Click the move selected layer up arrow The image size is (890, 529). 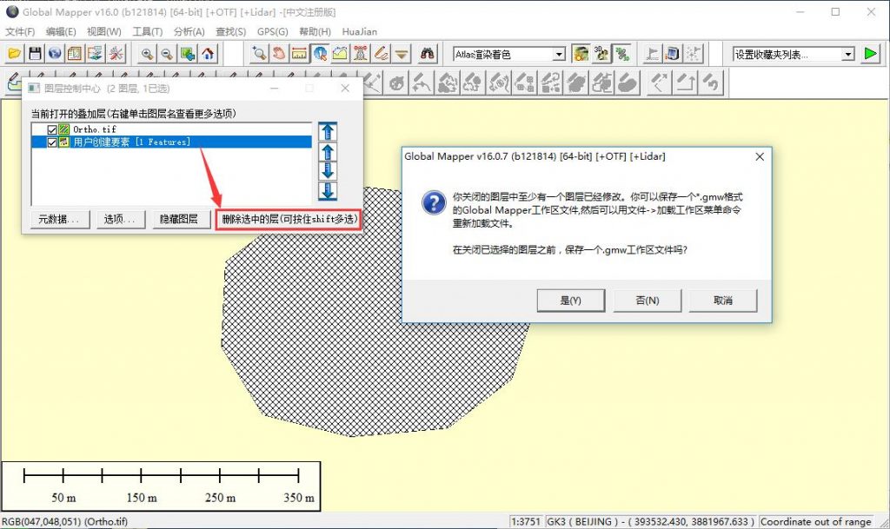tap(328, 151)
